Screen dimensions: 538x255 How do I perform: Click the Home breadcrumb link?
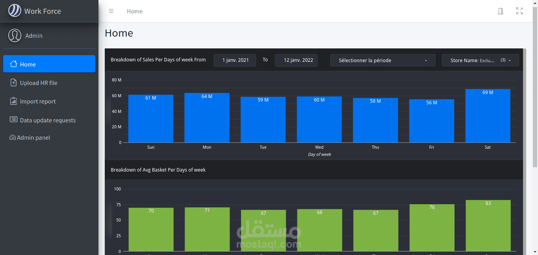click(x=135, y=11)
